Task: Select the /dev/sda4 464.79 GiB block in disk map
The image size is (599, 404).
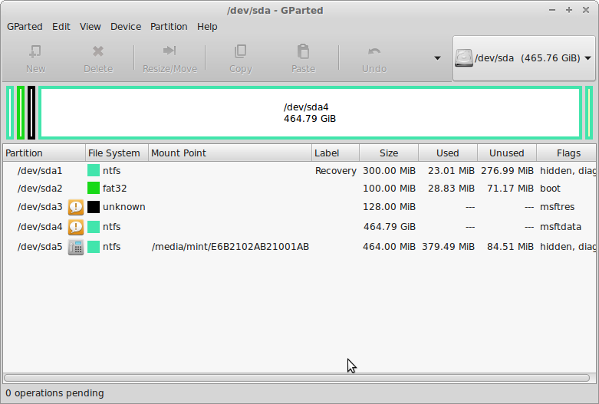Action: pos(310,113)
